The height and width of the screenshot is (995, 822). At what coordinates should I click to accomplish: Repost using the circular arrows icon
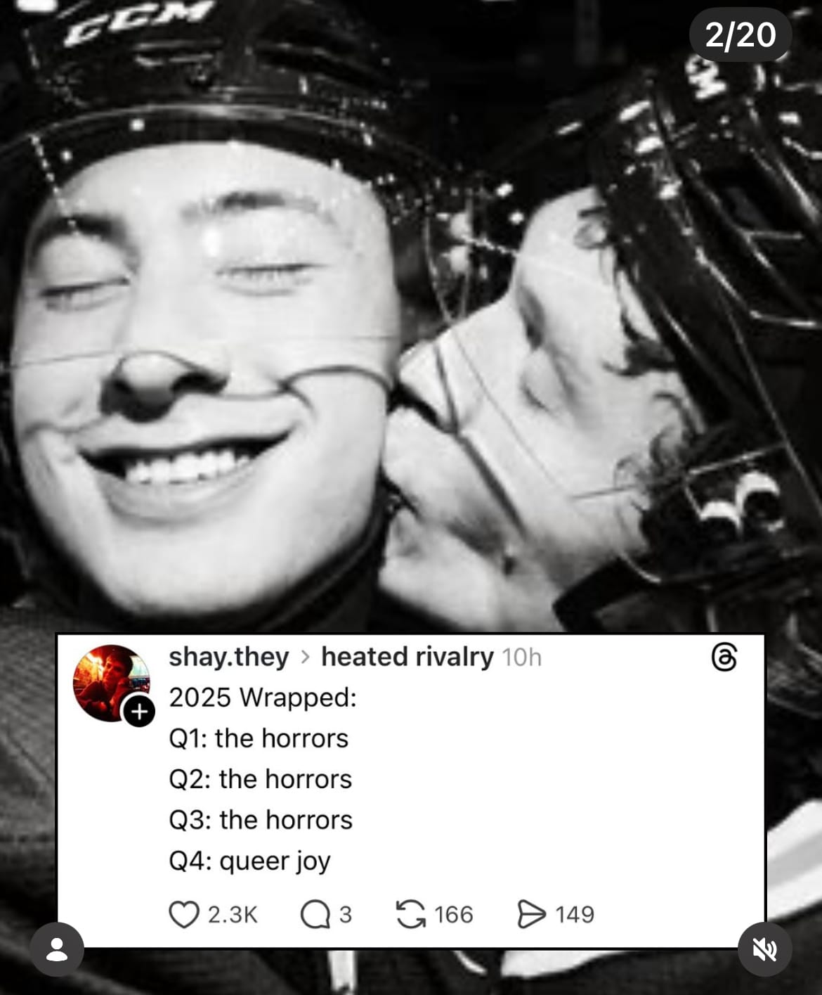pyautogui.click(x=411, y=914)
